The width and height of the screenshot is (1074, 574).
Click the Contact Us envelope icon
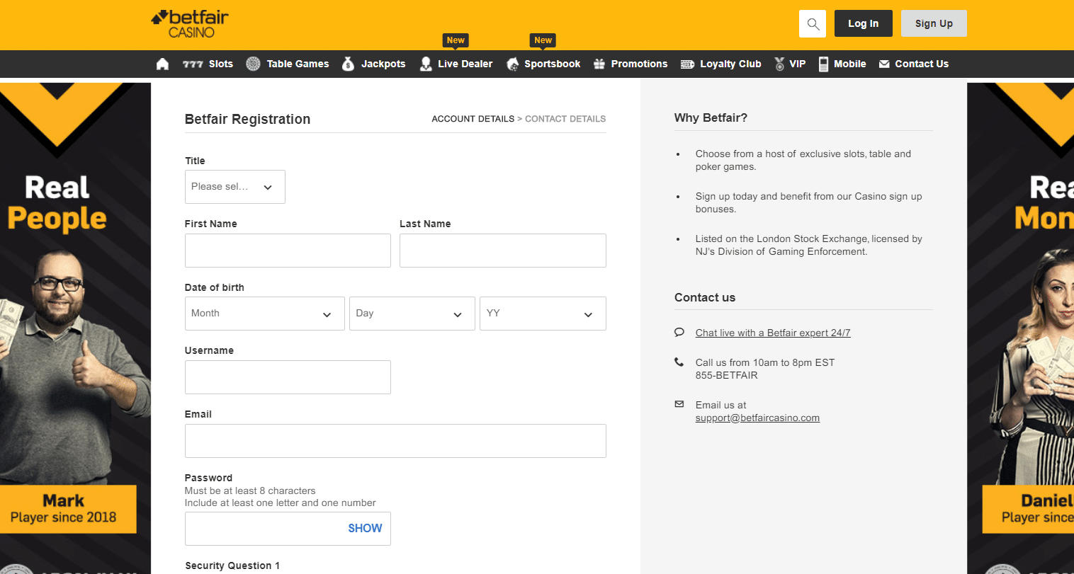884,64
